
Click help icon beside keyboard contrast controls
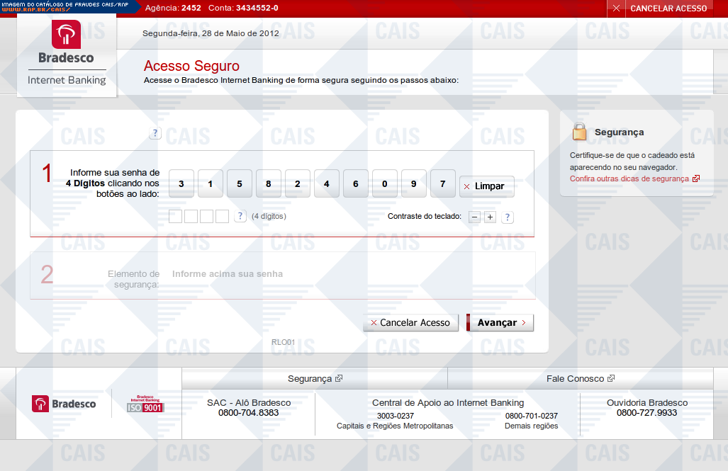pos(507,217)
